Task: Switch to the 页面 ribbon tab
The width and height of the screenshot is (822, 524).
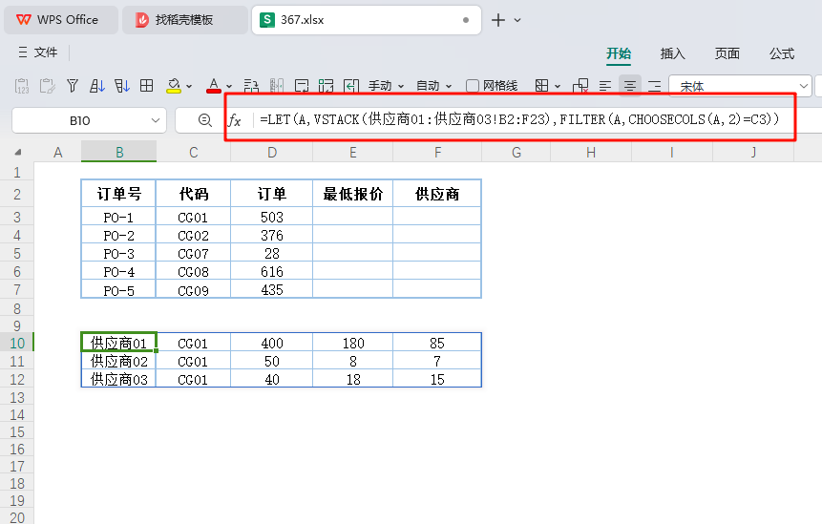Action: [x=727, y=53]
